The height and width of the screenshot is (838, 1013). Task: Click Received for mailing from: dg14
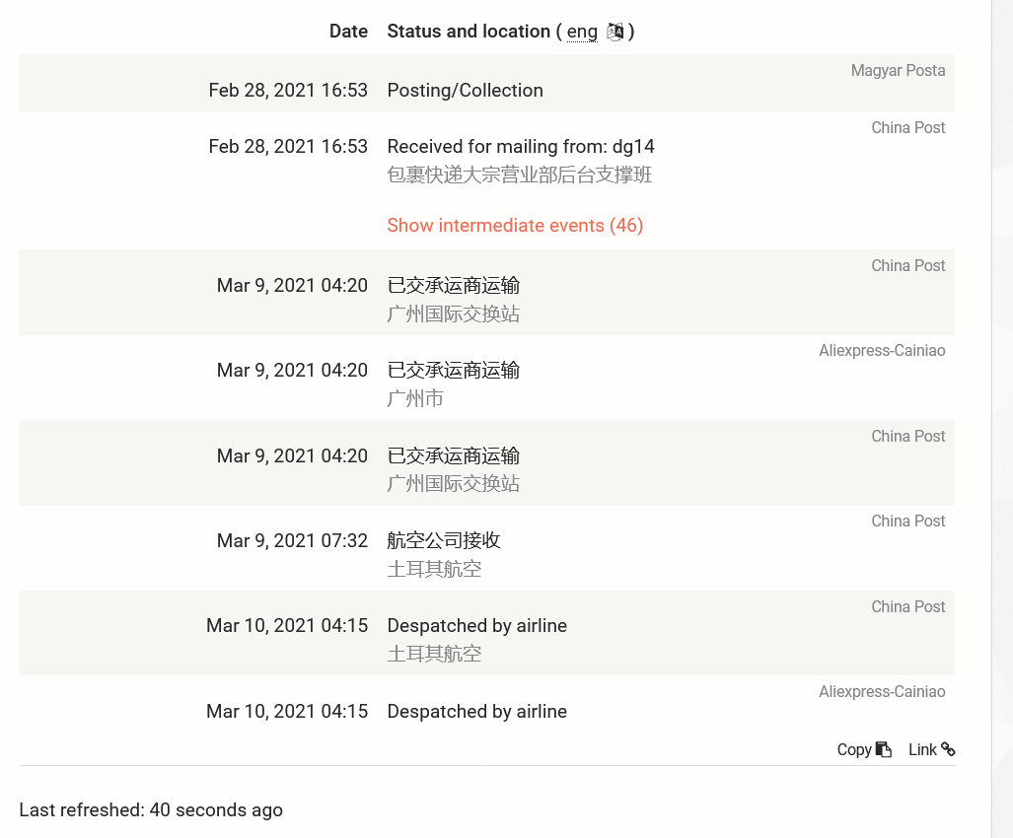521,147
